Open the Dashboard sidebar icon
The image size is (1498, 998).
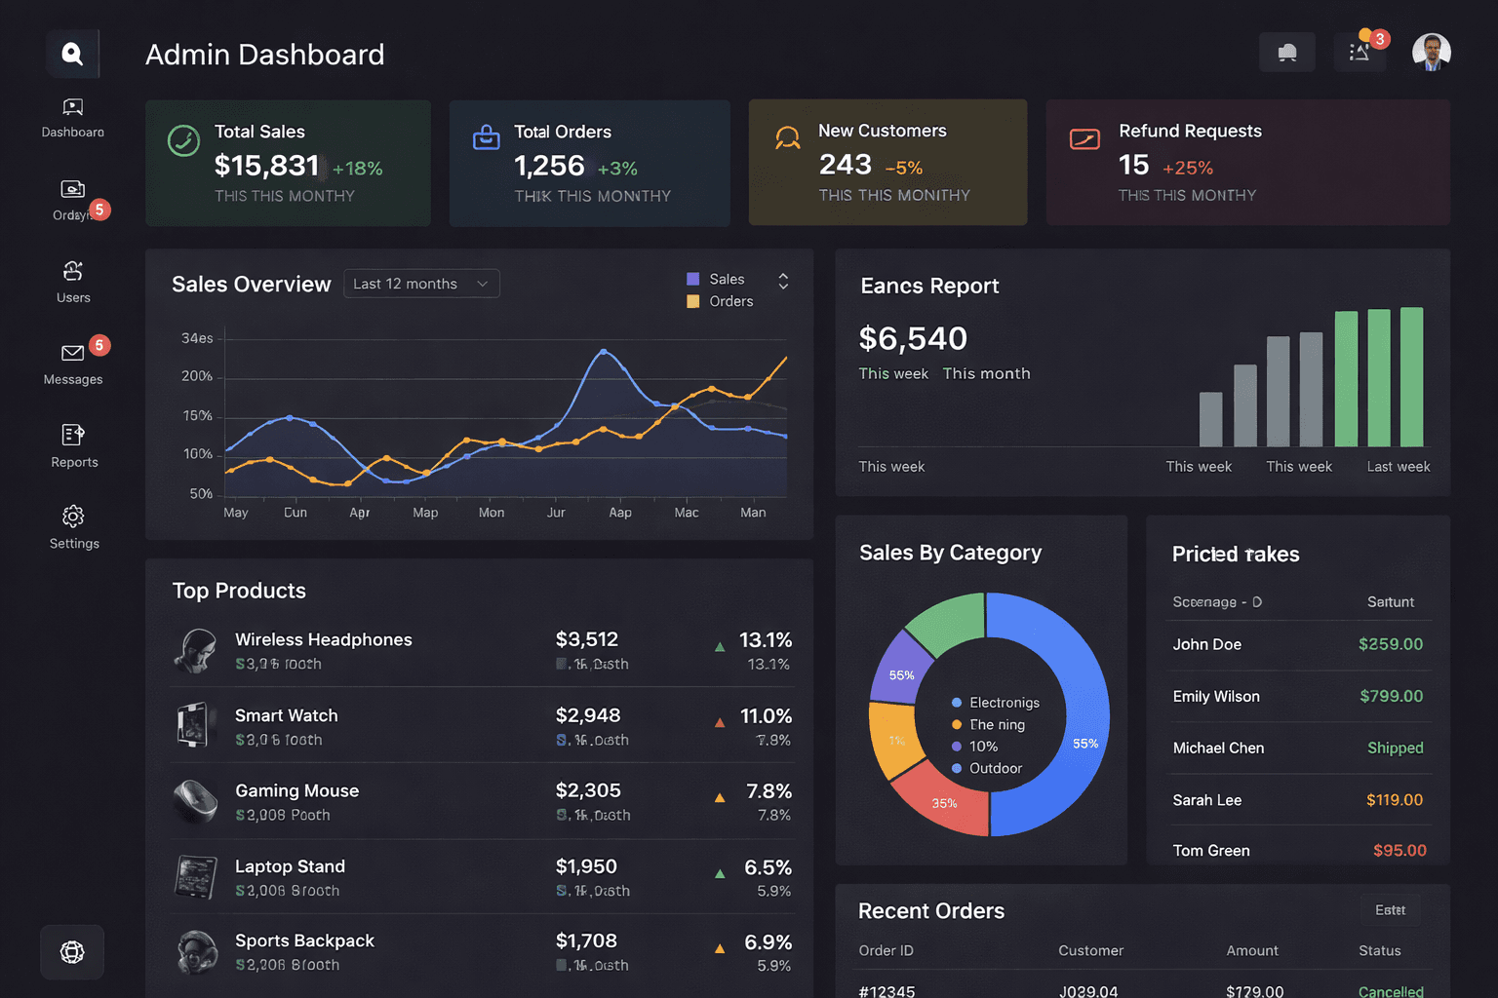click(x=73, y=107)
